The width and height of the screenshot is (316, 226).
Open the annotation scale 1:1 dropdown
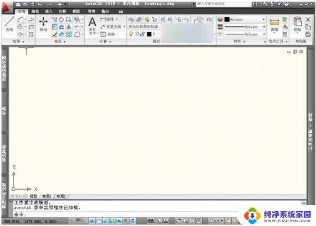[x=216, y=221]
